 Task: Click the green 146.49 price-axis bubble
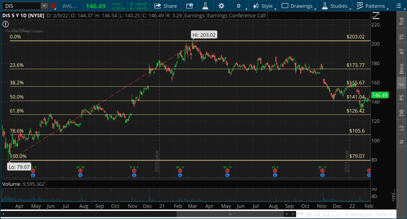(x=381, y=95)
